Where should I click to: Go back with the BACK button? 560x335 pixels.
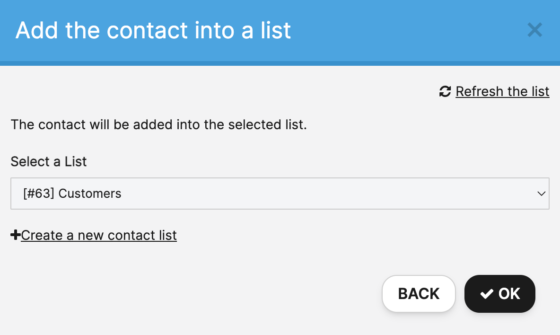(419, 293)
